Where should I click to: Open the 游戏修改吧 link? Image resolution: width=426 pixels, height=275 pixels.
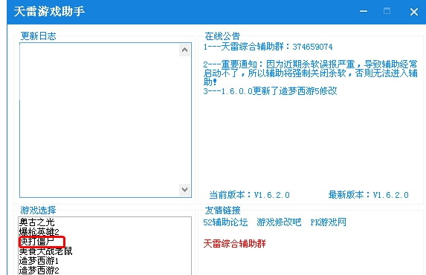click(x=279, y=222)
